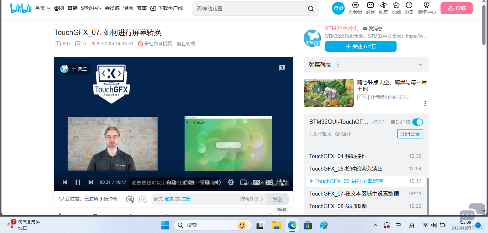Pause the video playback
Image resolution: width=488 pixels, height=233 pixels.
tap(78, 182)
